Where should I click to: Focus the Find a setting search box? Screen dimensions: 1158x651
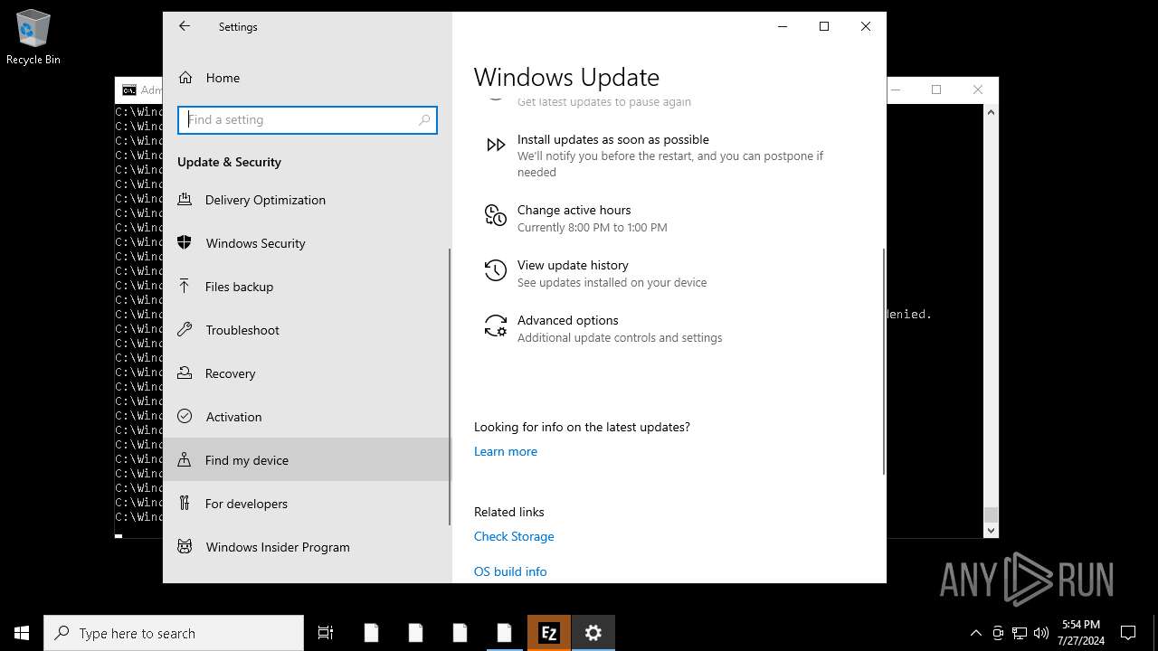308,119
